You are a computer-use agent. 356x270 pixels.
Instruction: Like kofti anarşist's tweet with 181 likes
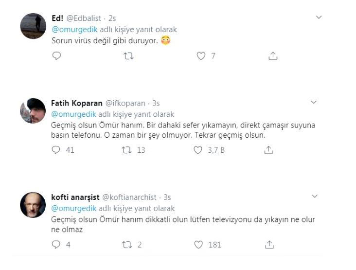tap(197, 244)
